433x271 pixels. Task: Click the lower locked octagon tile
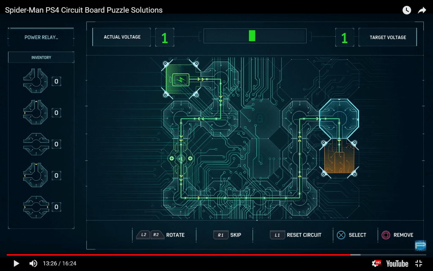pyautogui.click(x=260, y=159)
